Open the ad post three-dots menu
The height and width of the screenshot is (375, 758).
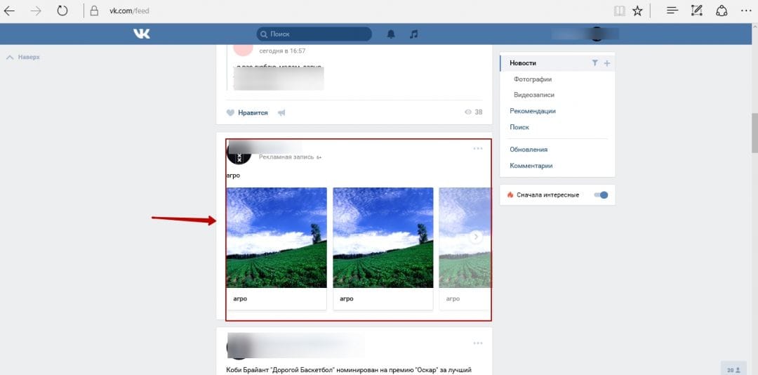(478, 148)
